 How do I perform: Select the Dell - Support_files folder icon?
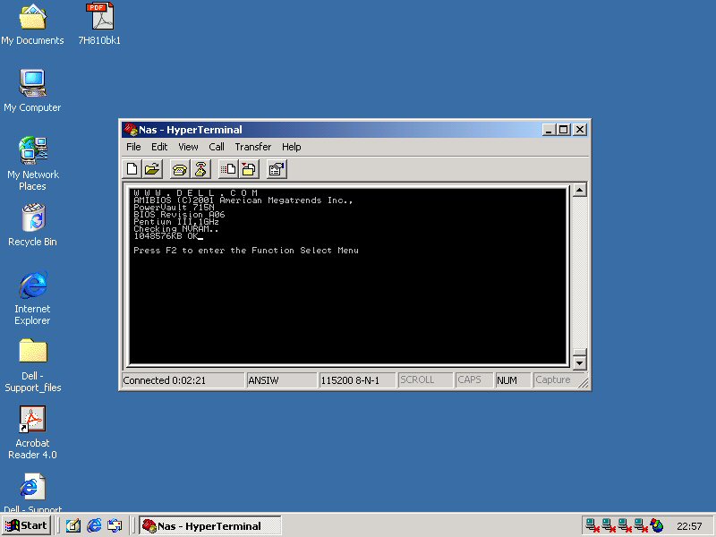click(x=32, y=365)
